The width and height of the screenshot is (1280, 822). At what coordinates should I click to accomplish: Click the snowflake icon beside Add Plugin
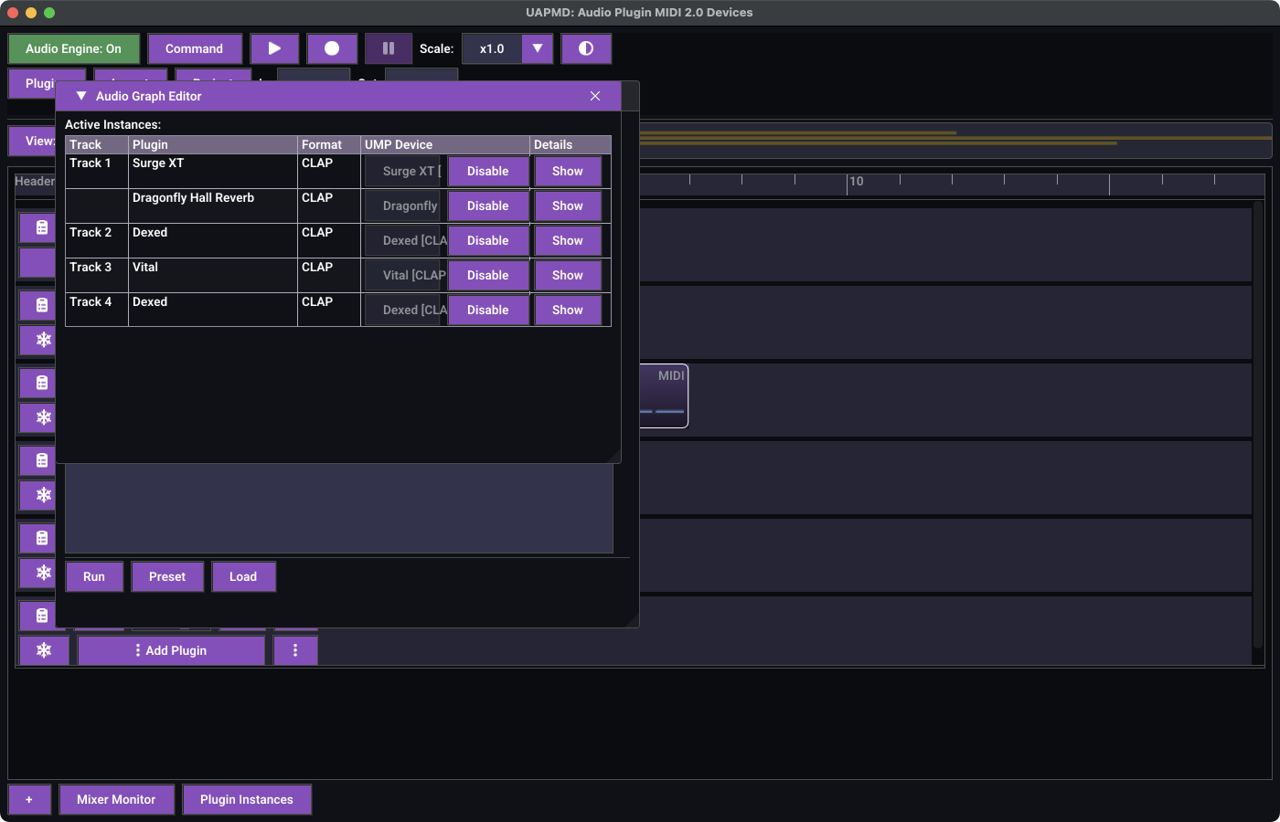coord(44,650)
